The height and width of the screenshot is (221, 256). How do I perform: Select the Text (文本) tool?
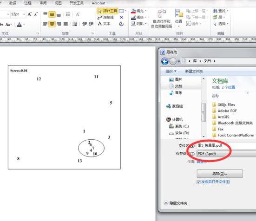click(104, 24)
